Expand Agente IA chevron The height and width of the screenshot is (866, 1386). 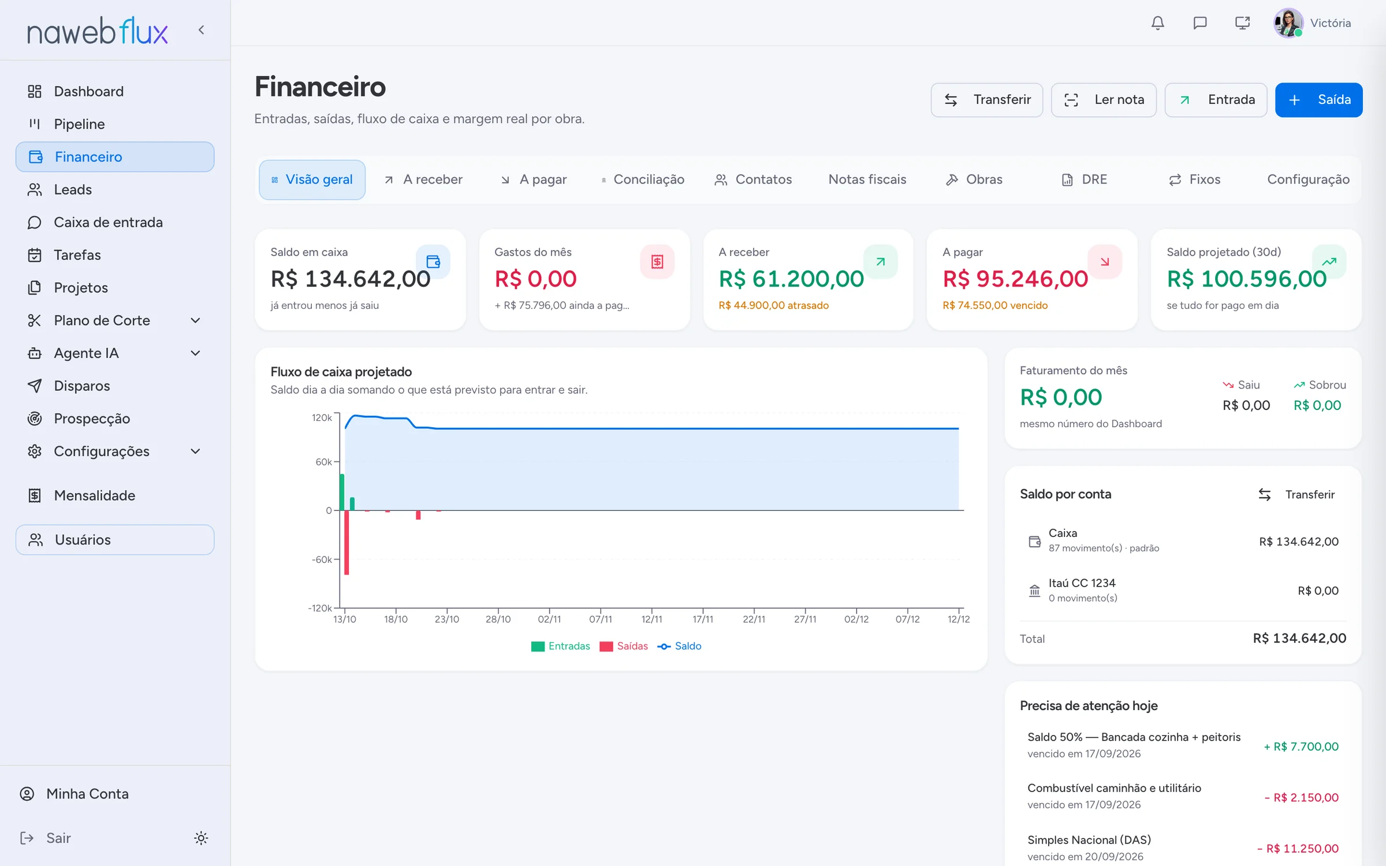(x=196, y=353)
